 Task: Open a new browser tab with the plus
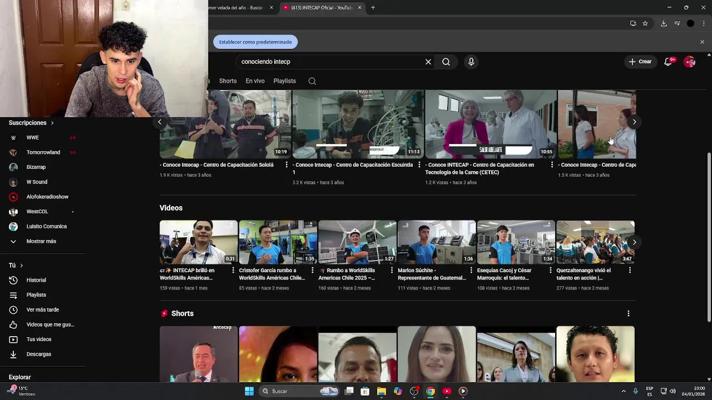pos(373,7)
